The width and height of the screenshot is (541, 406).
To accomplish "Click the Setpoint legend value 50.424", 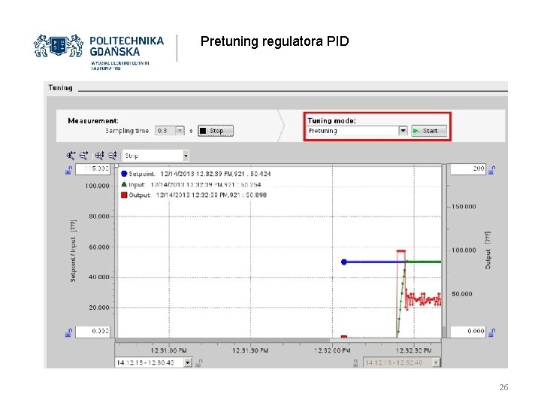I will click(x=261, y=174).
